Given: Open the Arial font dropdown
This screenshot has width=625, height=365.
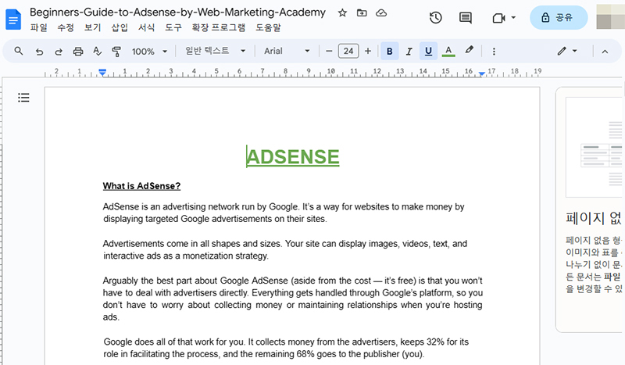Looking at the screenshot, I should pos(287,51).
